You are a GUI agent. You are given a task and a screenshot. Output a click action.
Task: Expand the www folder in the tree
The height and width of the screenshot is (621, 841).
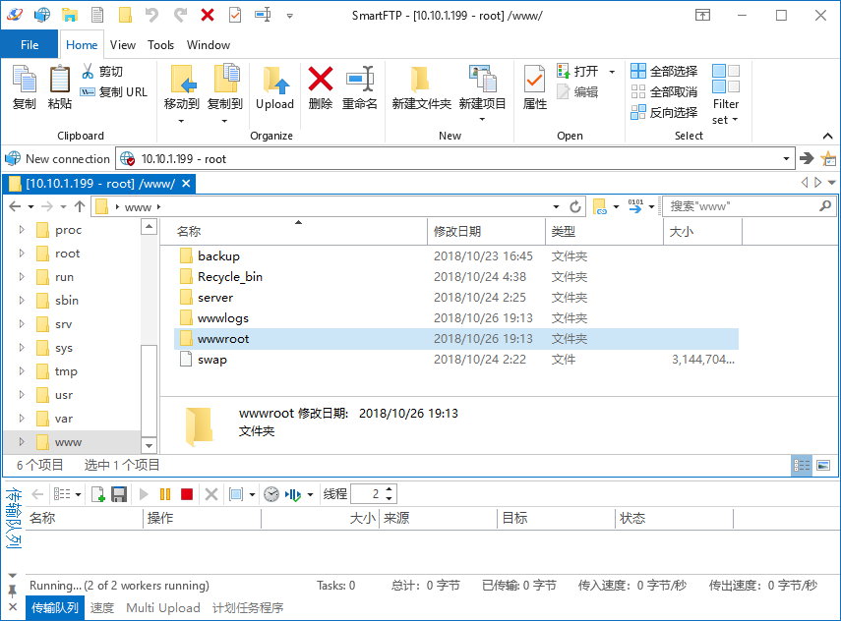(x=22, y=441)
